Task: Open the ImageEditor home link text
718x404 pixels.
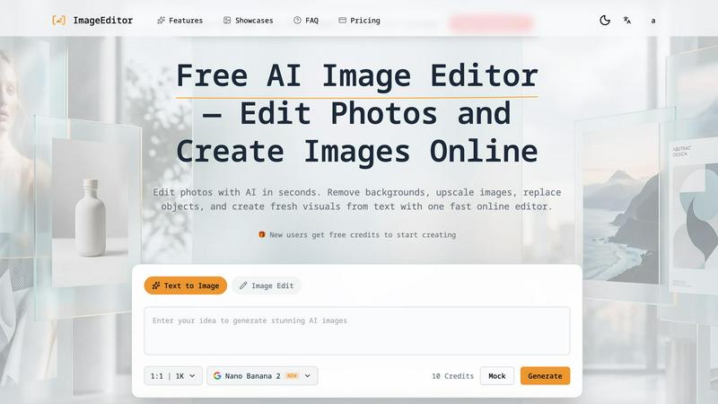Action: pos(103,20)
